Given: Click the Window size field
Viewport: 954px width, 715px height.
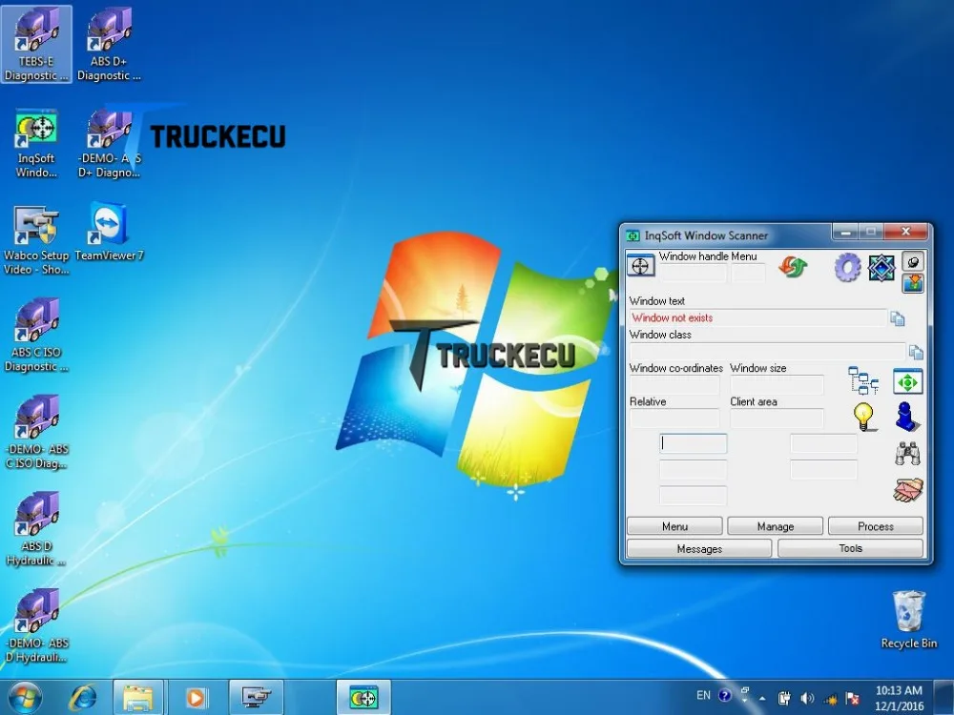Looking at the screenshot, I should tap(777, 385).
